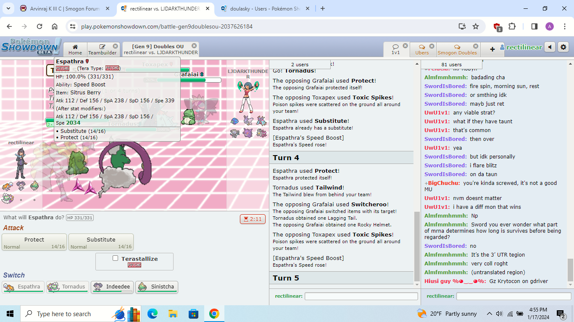This screenshot has height=322, width=574.
Task: Close the Ubers room tab
Action: (432, 46)
